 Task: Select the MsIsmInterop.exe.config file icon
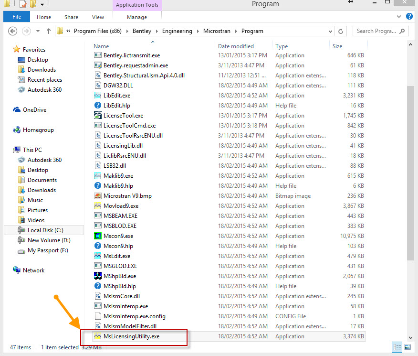(97, 316)
